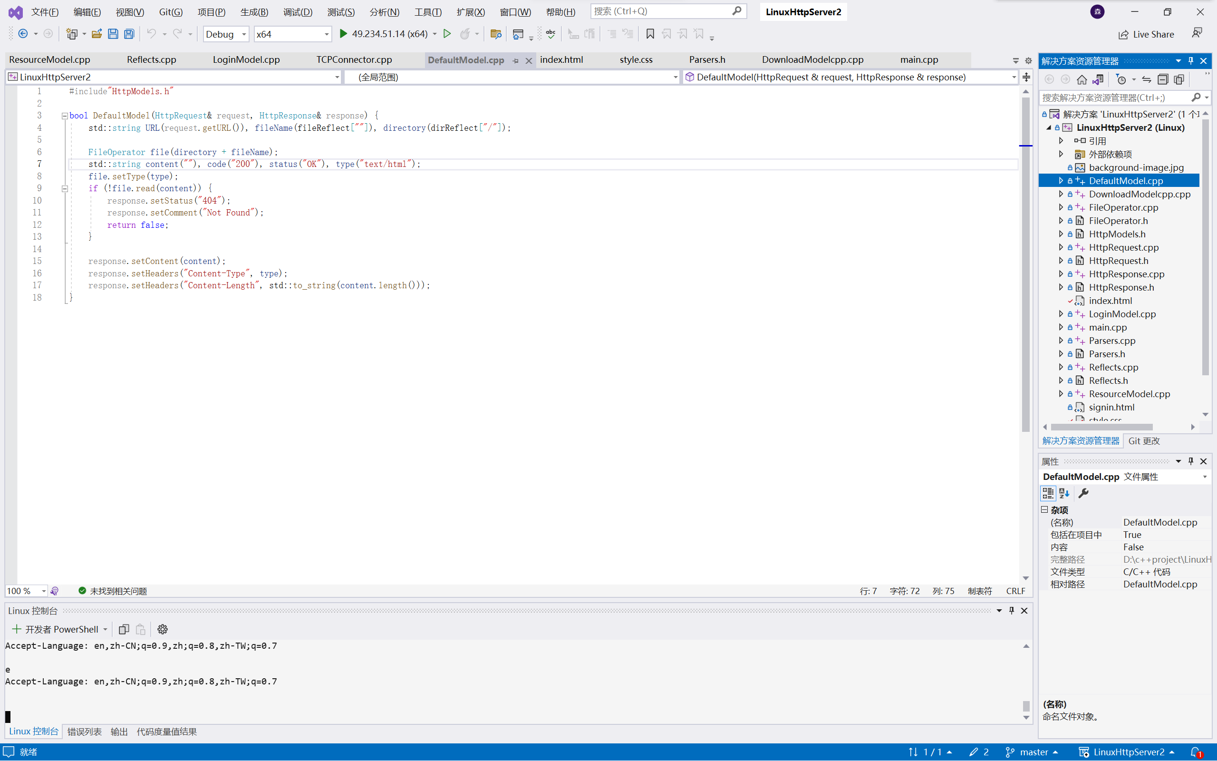Open the 100 % zoom level dropdown
1217x761 pixels.
[44, 591]
